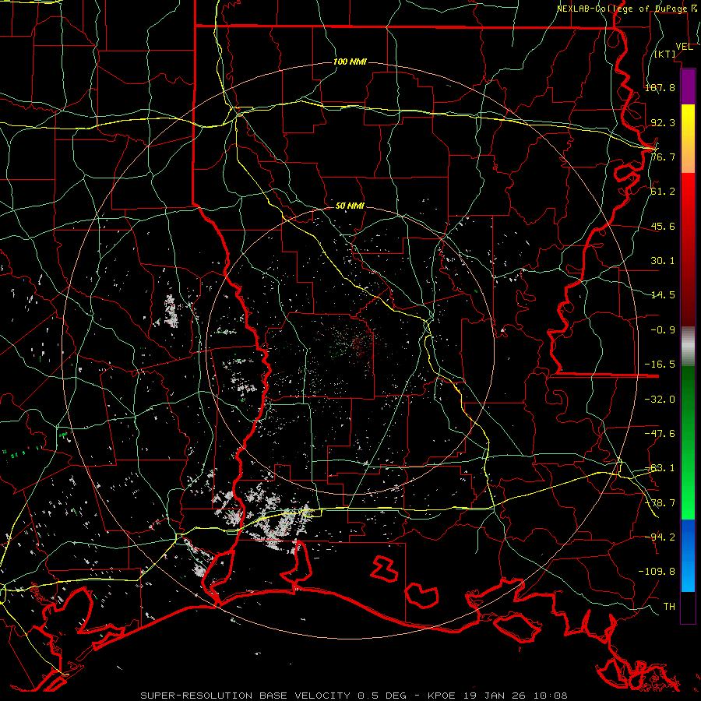701x701 pixels.
Task: Click the Super-Resolution Base Velocity product caption
Action: [354, 696]
